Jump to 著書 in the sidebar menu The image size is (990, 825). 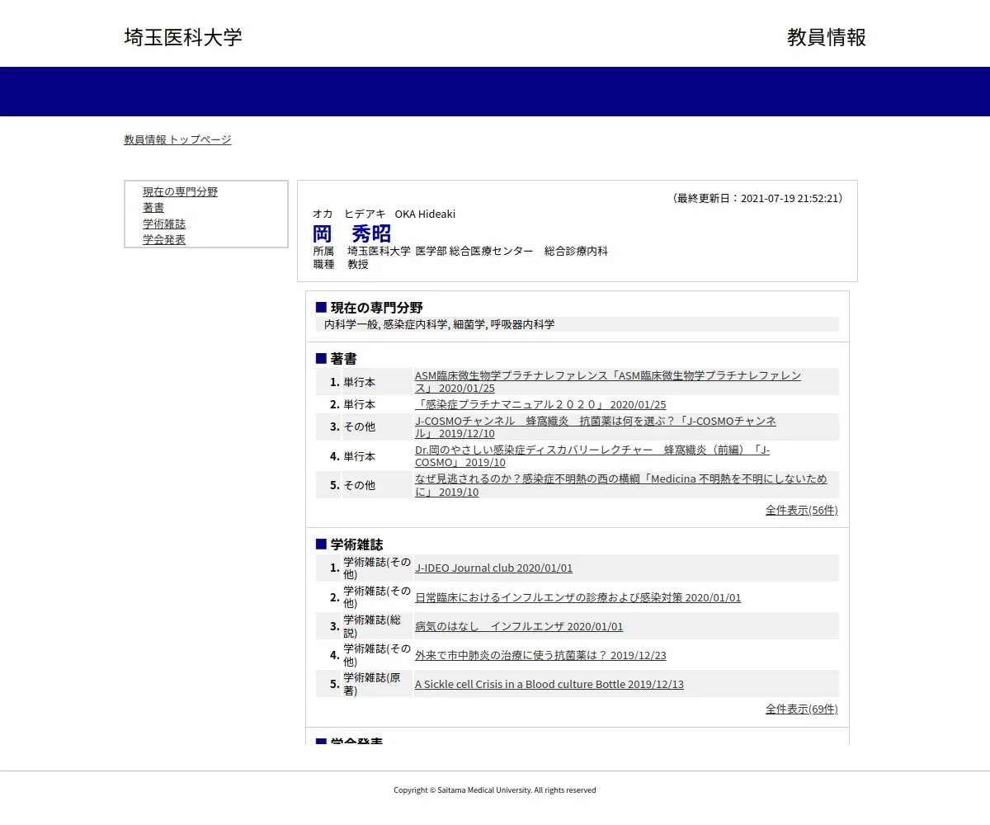pos(153,207)
